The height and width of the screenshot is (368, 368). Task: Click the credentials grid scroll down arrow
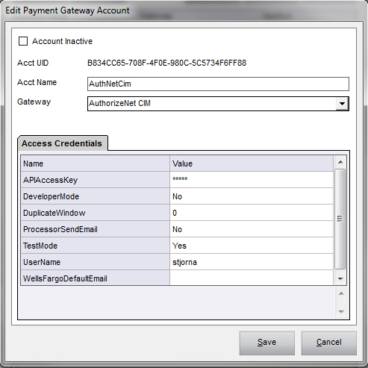(x=340, y=278)
